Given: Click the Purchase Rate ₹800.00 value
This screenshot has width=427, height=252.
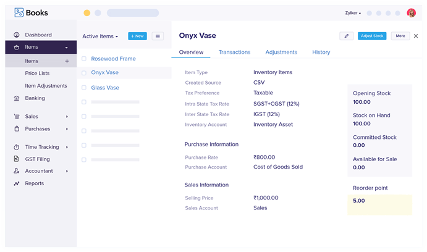Looking at the screenshot, I should 264,157.
